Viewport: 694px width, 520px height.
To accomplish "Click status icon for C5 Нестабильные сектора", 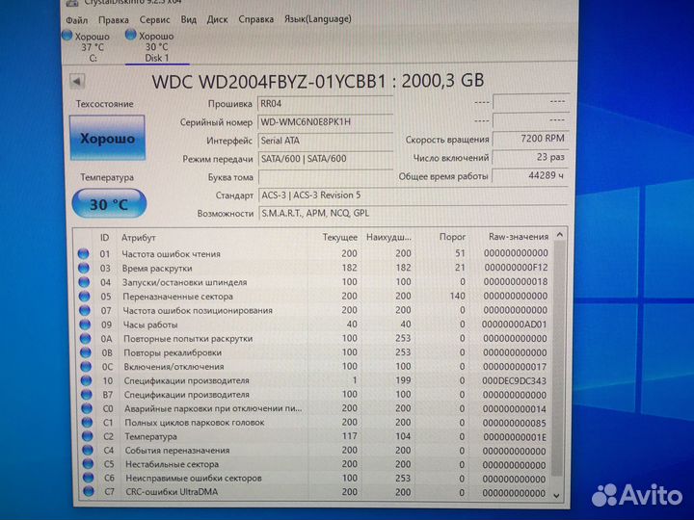I will (x=88, y=464).
